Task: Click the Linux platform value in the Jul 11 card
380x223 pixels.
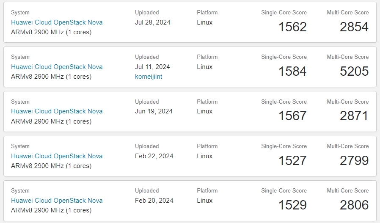Action: (x=204, y=67)
